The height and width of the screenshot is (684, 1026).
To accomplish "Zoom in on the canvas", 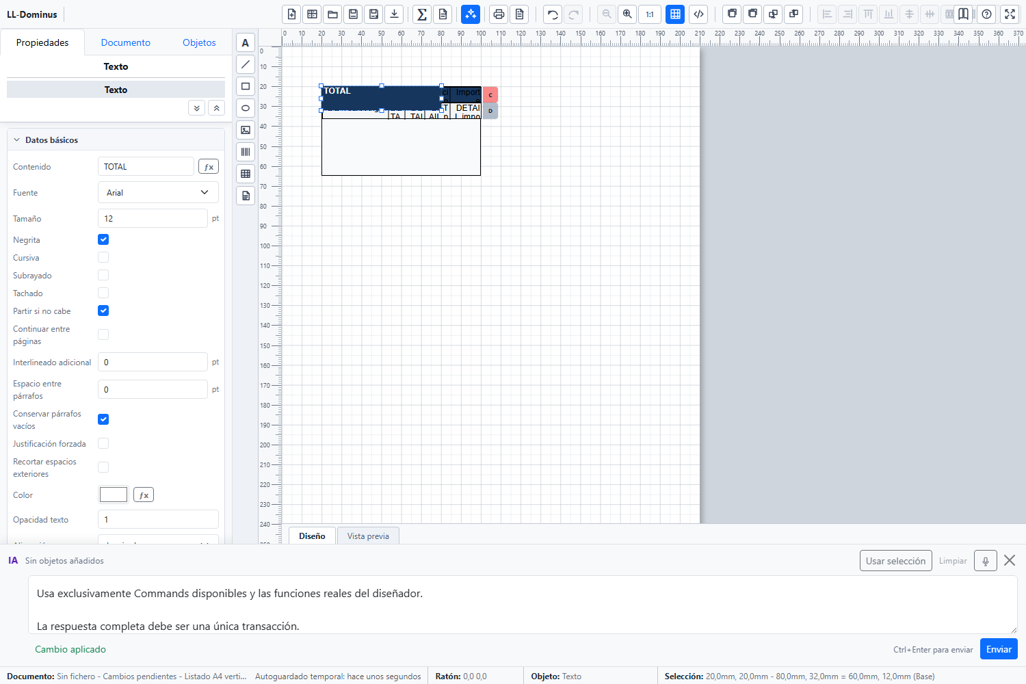I will click(627, 14).
